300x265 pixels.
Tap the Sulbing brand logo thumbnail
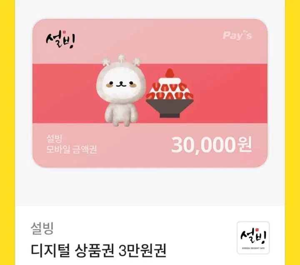253,237
